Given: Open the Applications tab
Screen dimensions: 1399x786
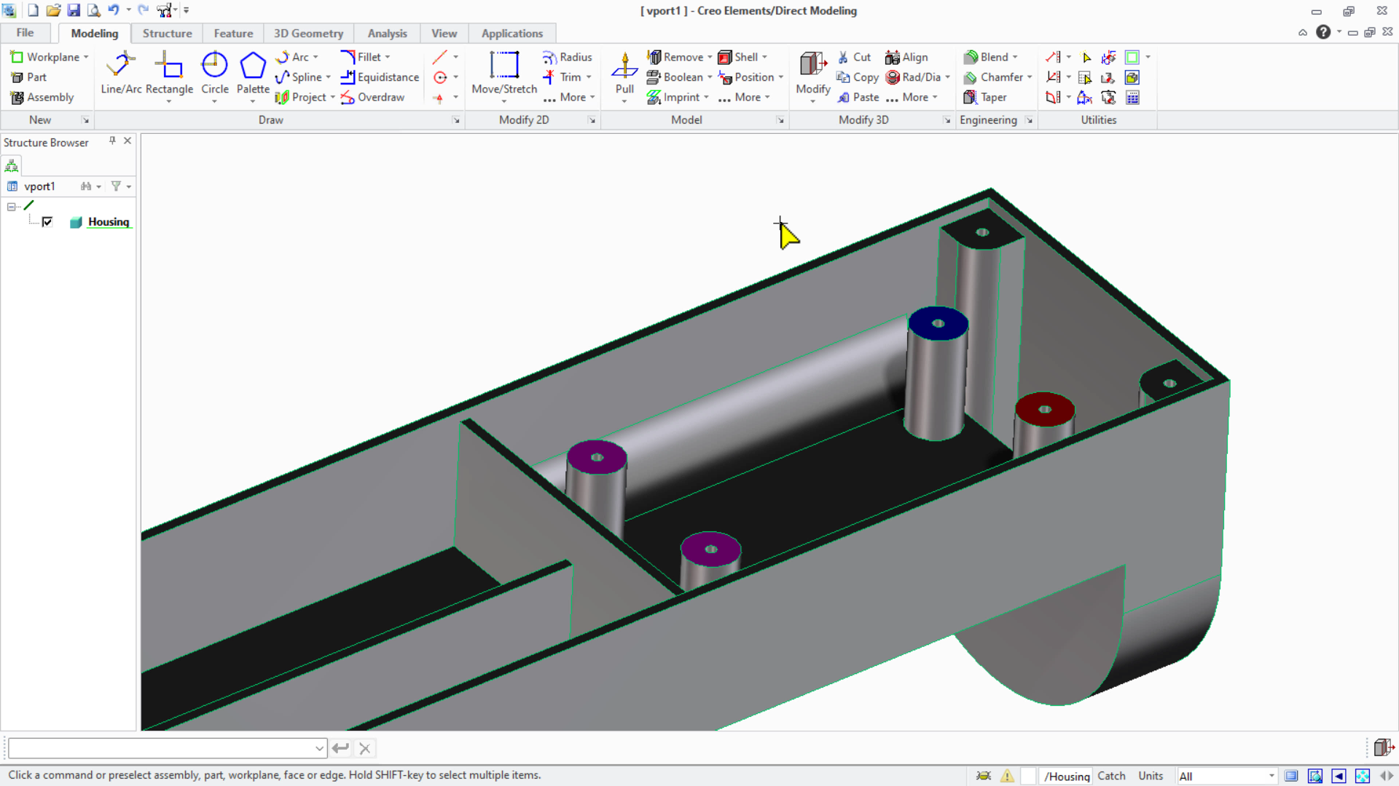Looking at the screenshot, I should click(512, 33).
